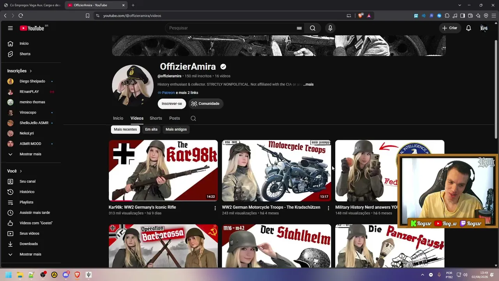Open the music note media control icon

tap(455, 16)
